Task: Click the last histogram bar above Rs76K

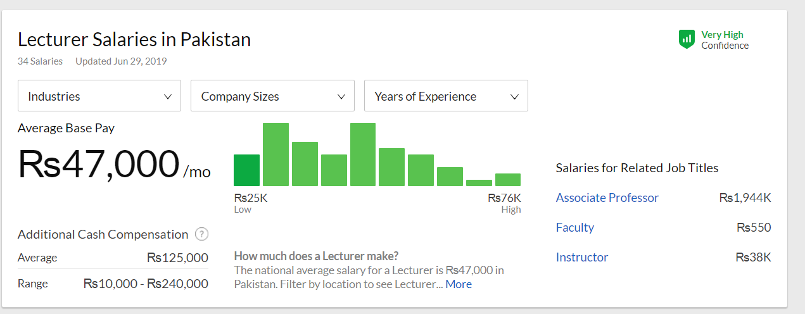Action: tap(508, 179)
